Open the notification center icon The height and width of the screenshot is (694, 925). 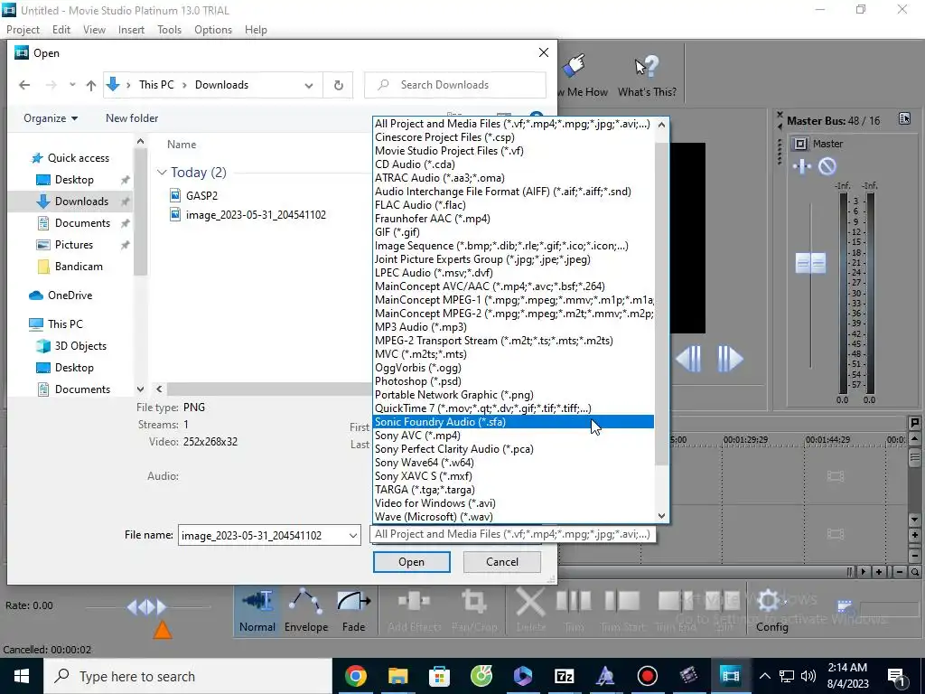click(896, 676)
